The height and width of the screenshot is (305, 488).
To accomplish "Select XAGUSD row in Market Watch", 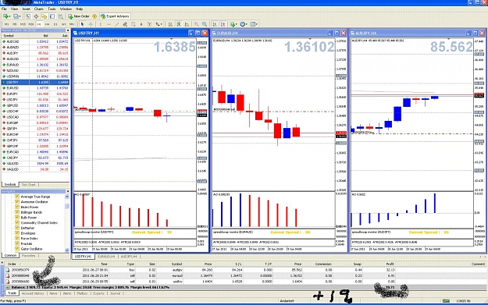I will click(35, 169).
